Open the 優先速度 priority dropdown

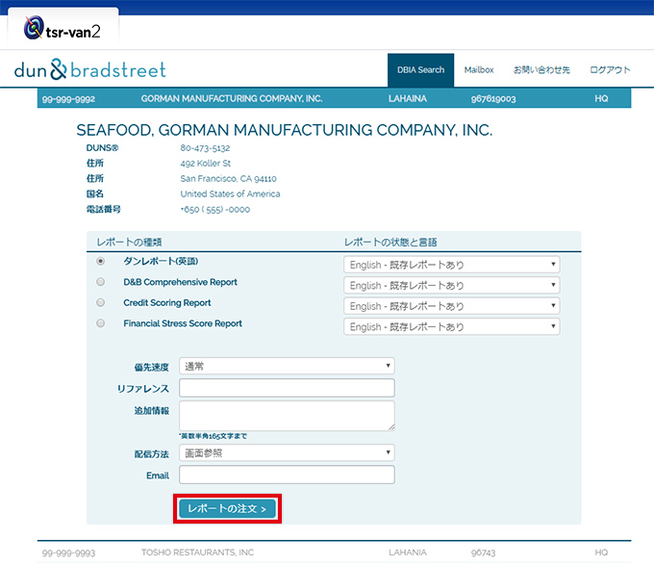287,366
